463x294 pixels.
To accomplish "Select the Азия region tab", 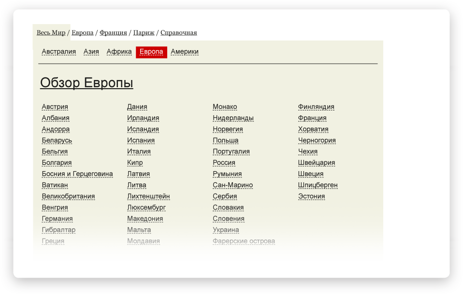I will click(91, 52).
